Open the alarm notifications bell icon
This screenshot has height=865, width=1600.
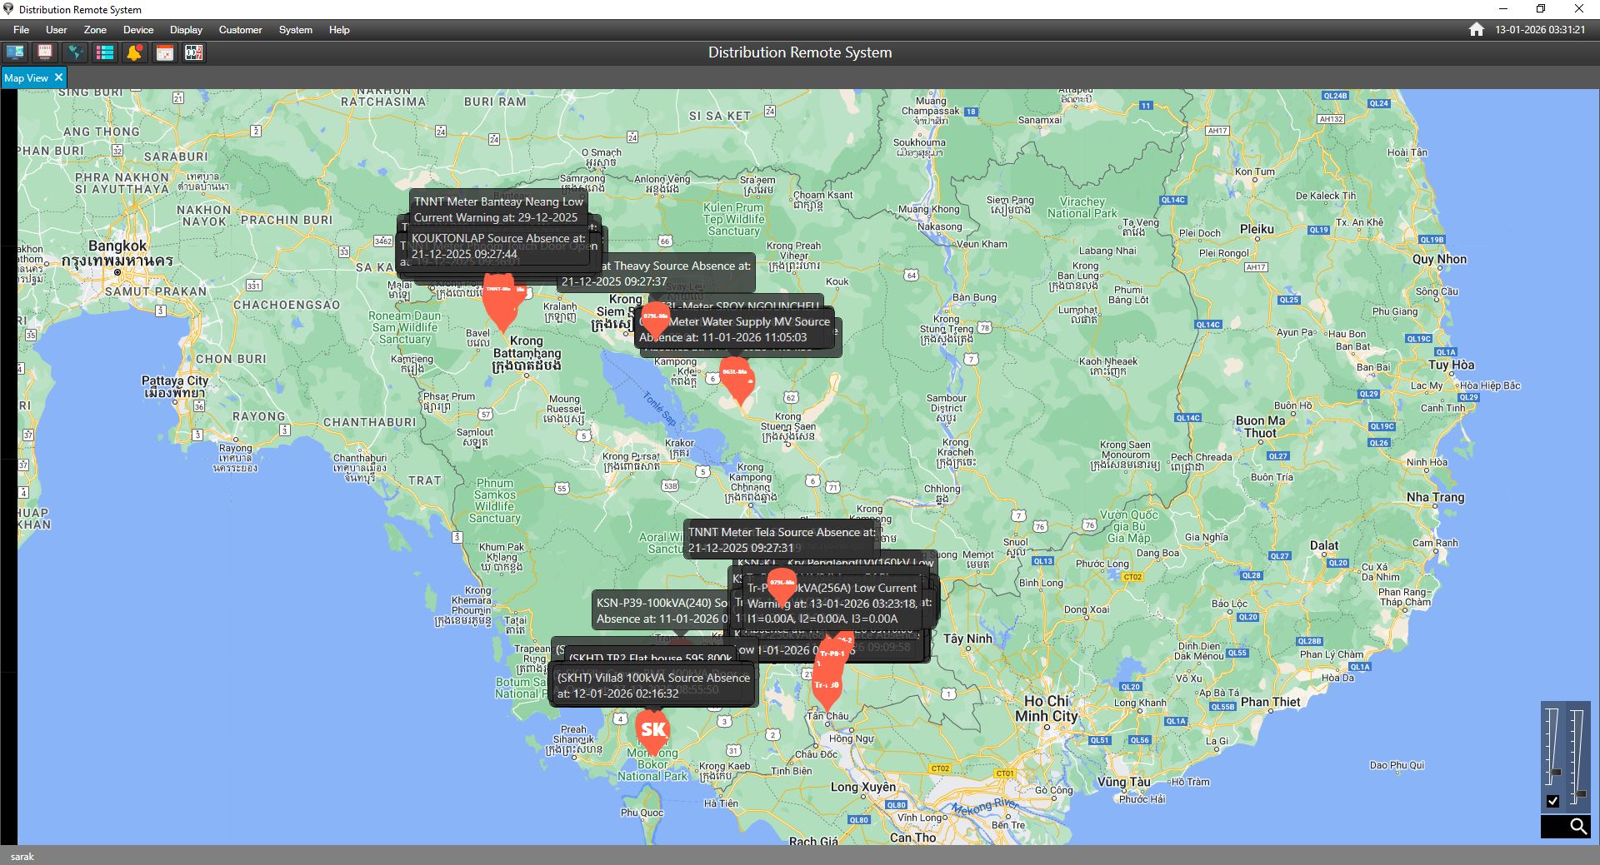[134, 52]
